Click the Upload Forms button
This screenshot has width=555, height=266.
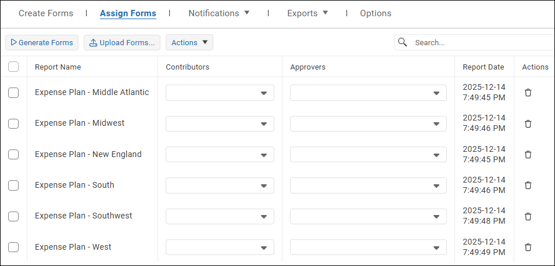click(122, 42)
